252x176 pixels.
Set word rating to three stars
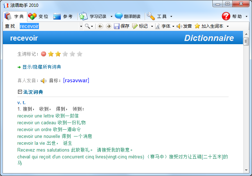(65, 54)
